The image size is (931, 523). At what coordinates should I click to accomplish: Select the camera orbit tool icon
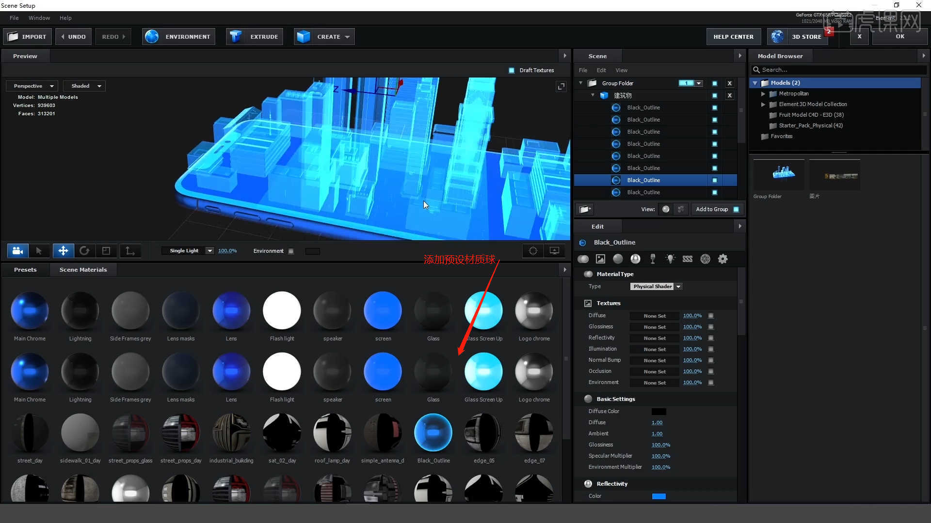tap(17, 251)
